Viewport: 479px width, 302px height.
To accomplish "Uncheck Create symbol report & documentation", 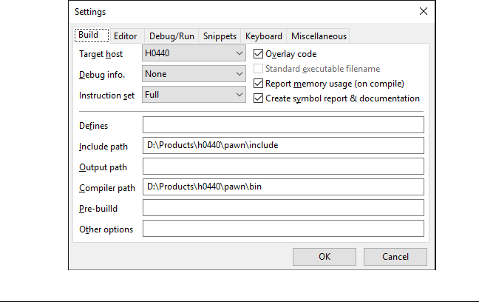I will pyautogui.click(x=259, y=98).
